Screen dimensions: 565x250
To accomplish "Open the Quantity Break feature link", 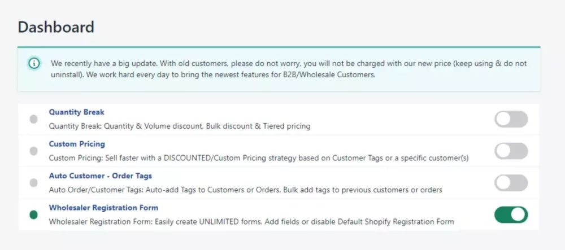I will pos(76,112).
